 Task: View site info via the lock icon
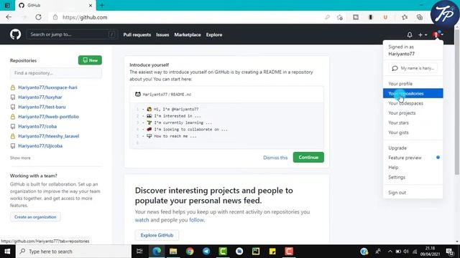coord(55,17)
